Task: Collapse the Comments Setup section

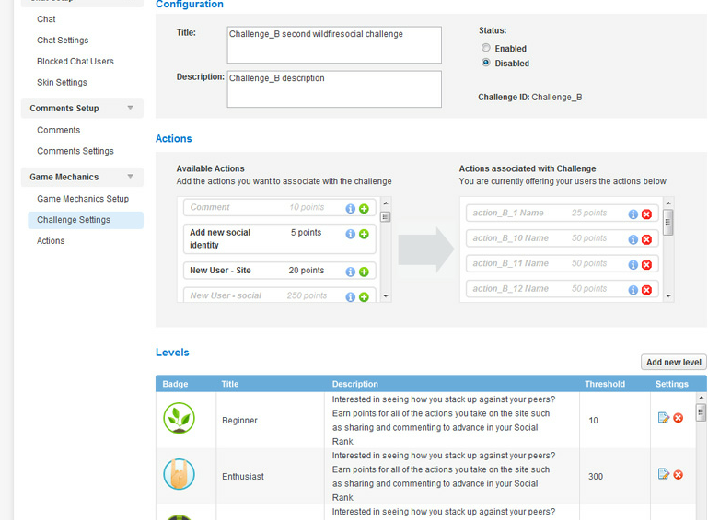Action: 130,108
